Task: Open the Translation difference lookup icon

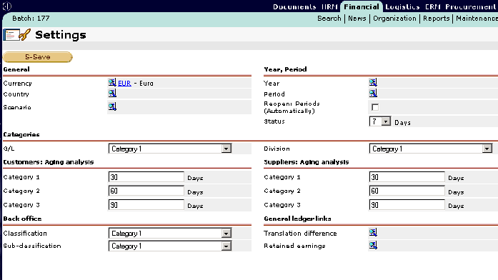Action: point(373,232)
